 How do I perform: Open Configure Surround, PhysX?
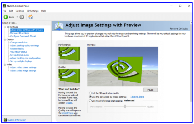23,36
